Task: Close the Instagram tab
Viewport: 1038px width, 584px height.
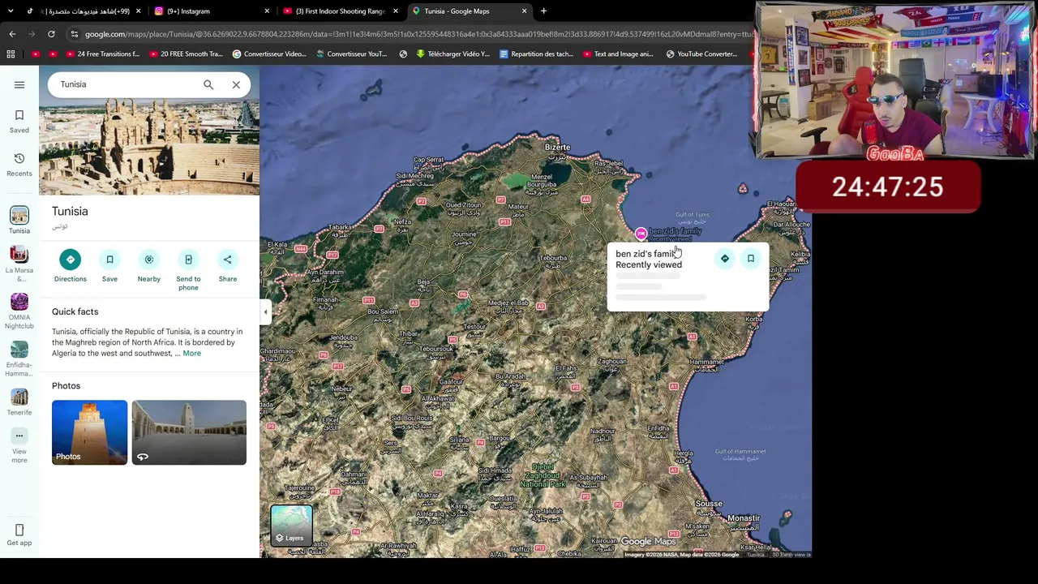Action: click(x=267, y=11)
